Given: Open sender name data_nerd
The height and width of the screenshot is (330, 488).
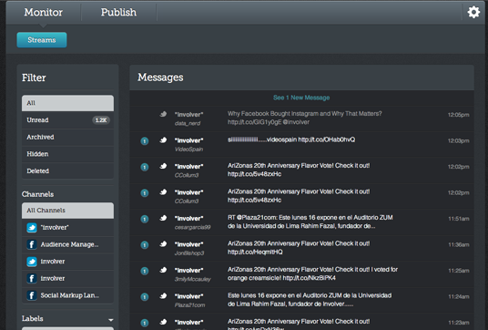Looking at the screenshot, I should coord(188,123).
